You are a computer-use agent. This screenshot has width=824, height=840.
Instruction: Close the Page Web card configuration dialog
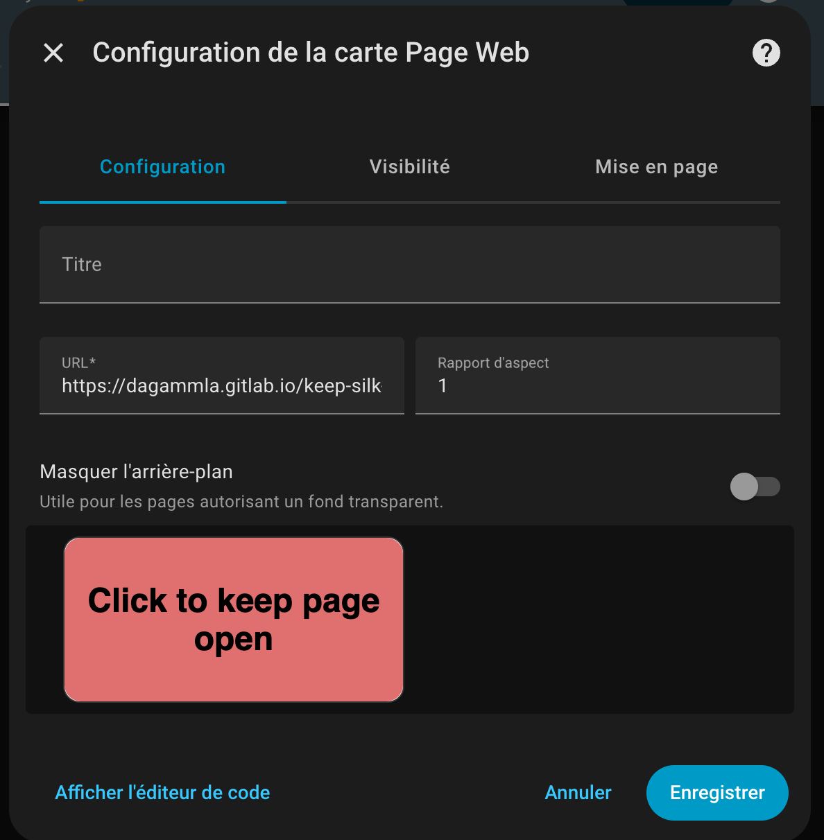tap(53, 53)
